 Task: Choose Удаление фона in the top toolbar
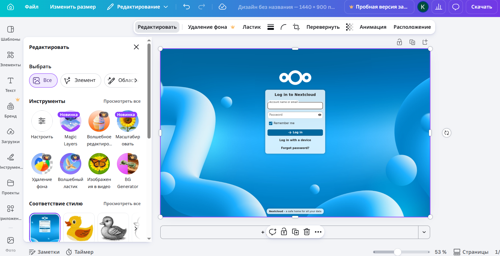pos(211,27)
